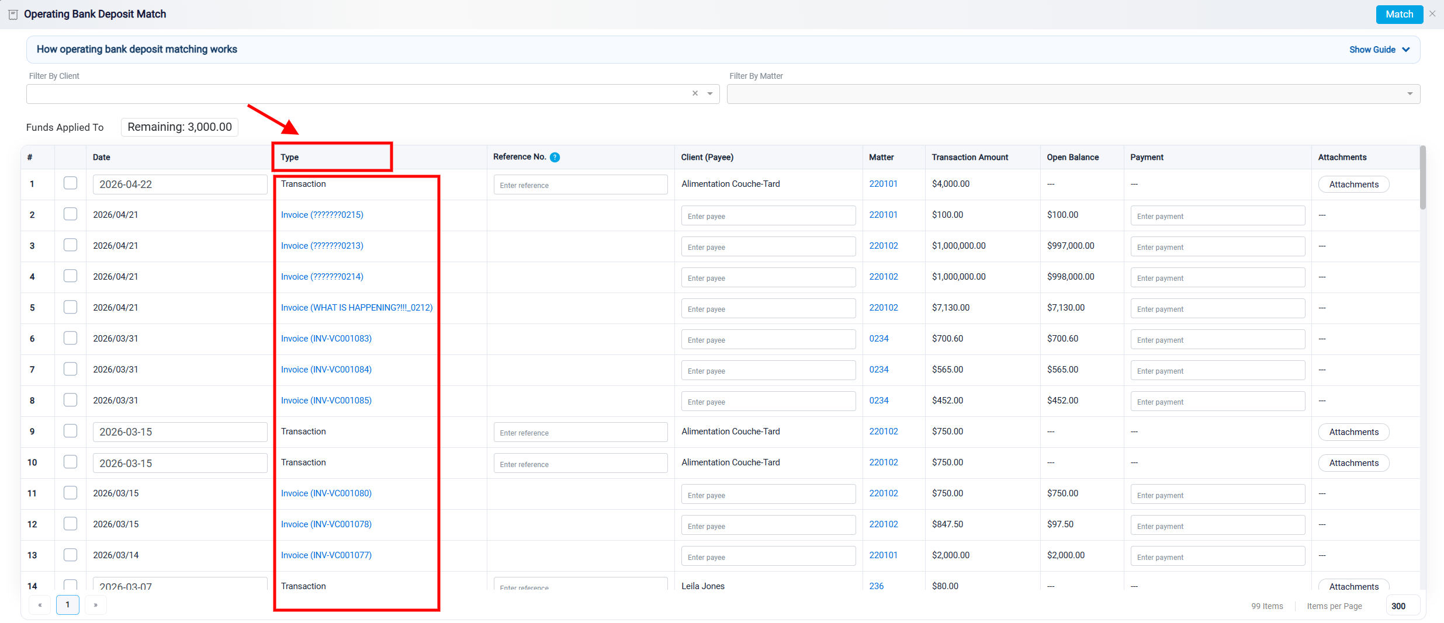Open Invoice (WHAT IS HAPPENING?!!!_0212) link

pyautogui.click(x=356, y=308)
